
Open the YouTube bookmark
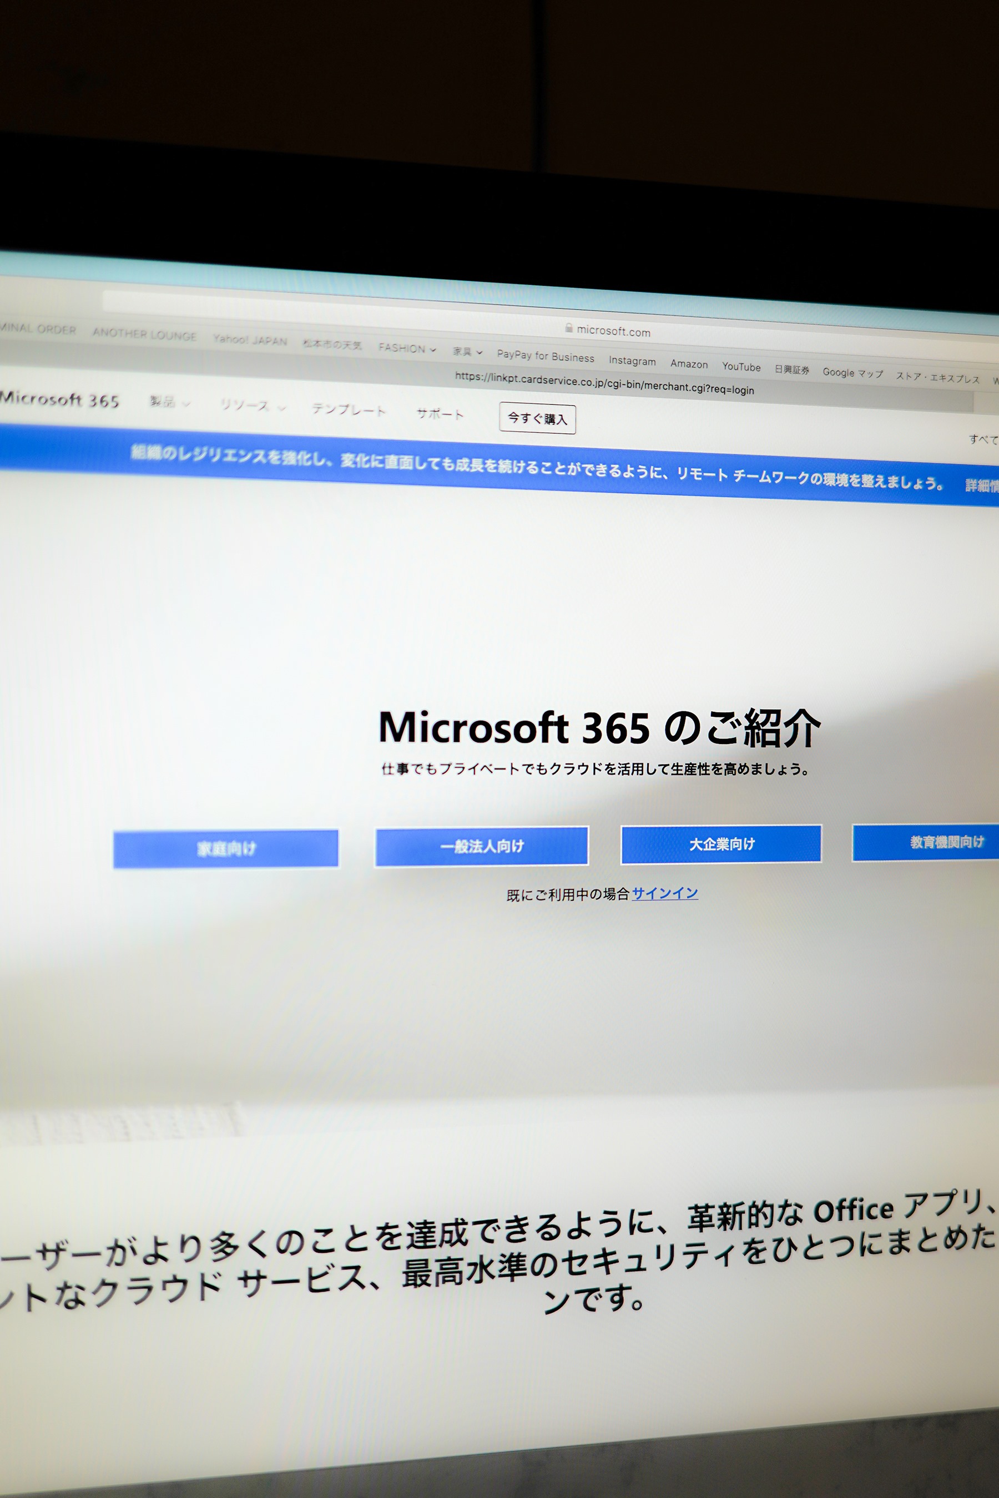click(741, 367)
